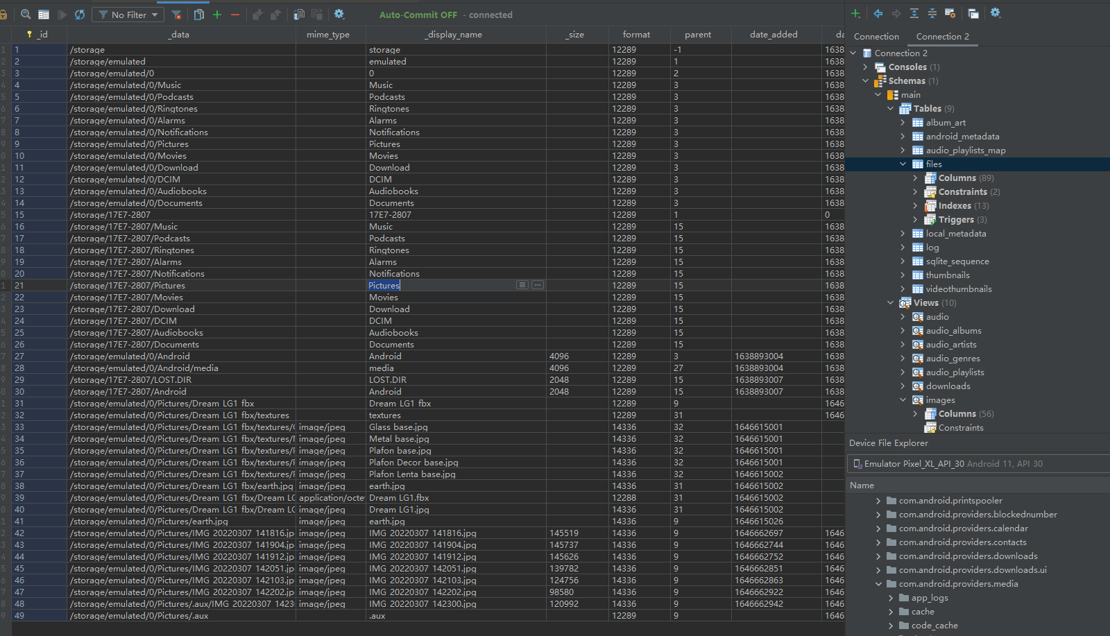
Task: Click the grey forward arrow in browser toolbar
Action: [896, 13]
